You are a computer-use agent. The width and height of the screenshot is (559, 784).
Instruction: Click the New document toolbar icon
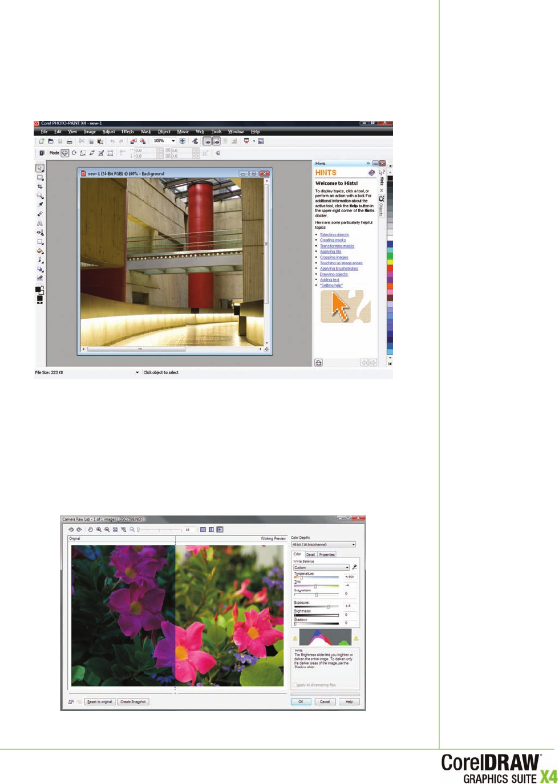click(42, 141)
